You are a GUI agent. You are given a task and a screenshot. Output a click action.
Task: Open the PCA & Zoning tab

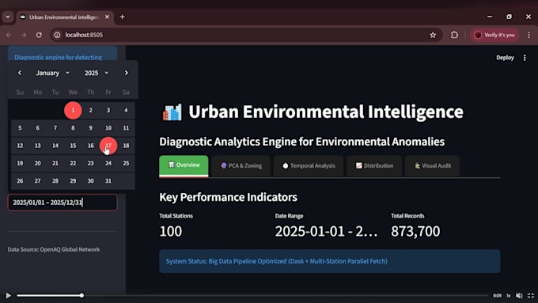241,166
